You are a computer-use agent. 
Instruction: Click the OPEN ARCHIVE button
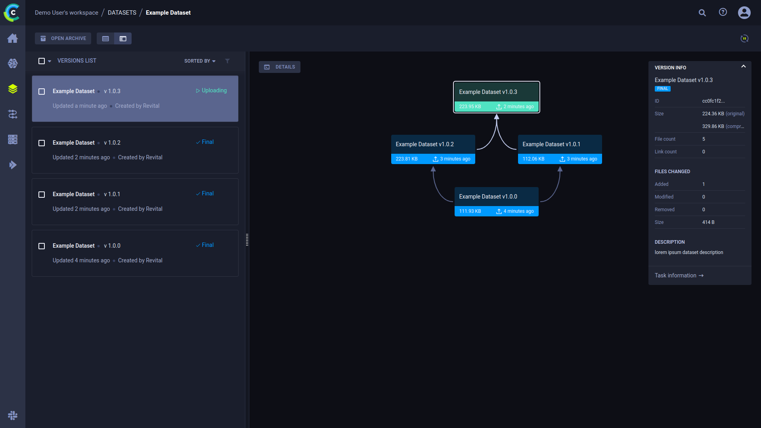pos(63,38)
